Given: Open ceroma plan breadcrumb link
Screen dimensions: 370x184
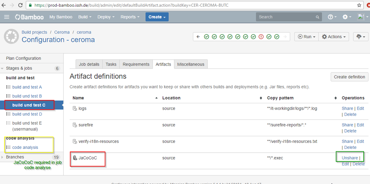Looking at the screenshot, I should [x=84, y=32].
